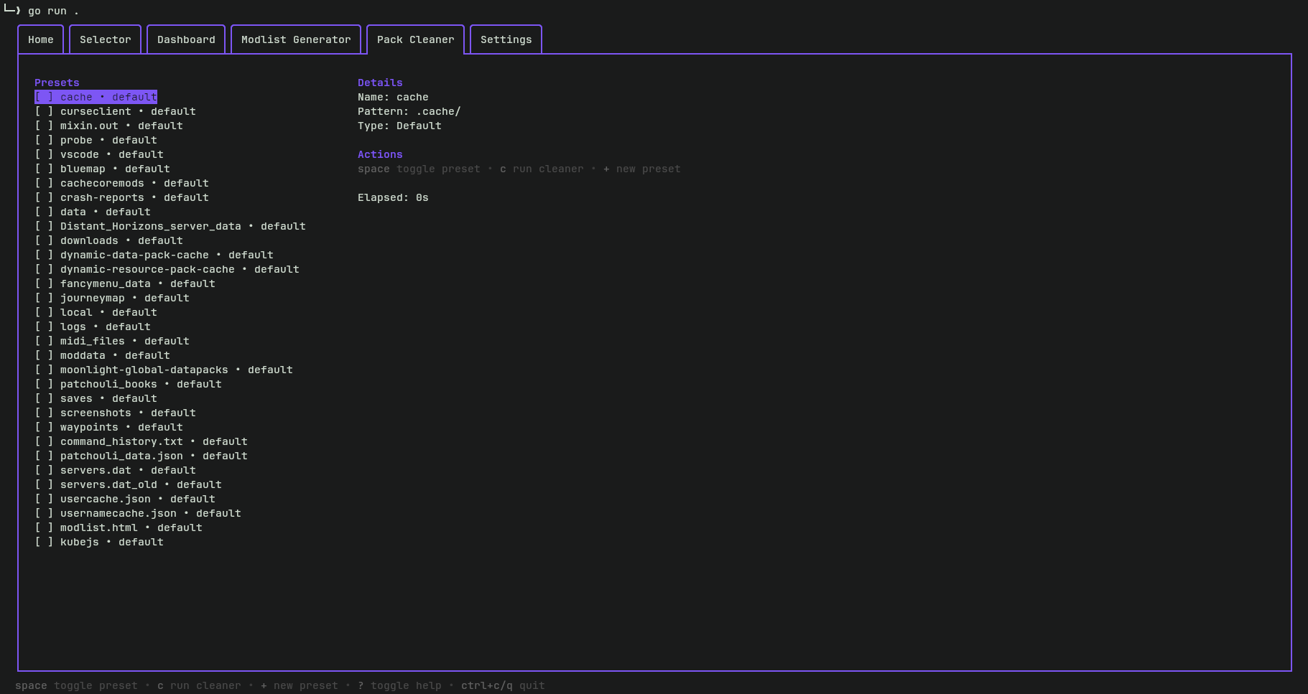Click the 'go run .' command line
The image size is (1308, 694).
[x=53, y=11]
